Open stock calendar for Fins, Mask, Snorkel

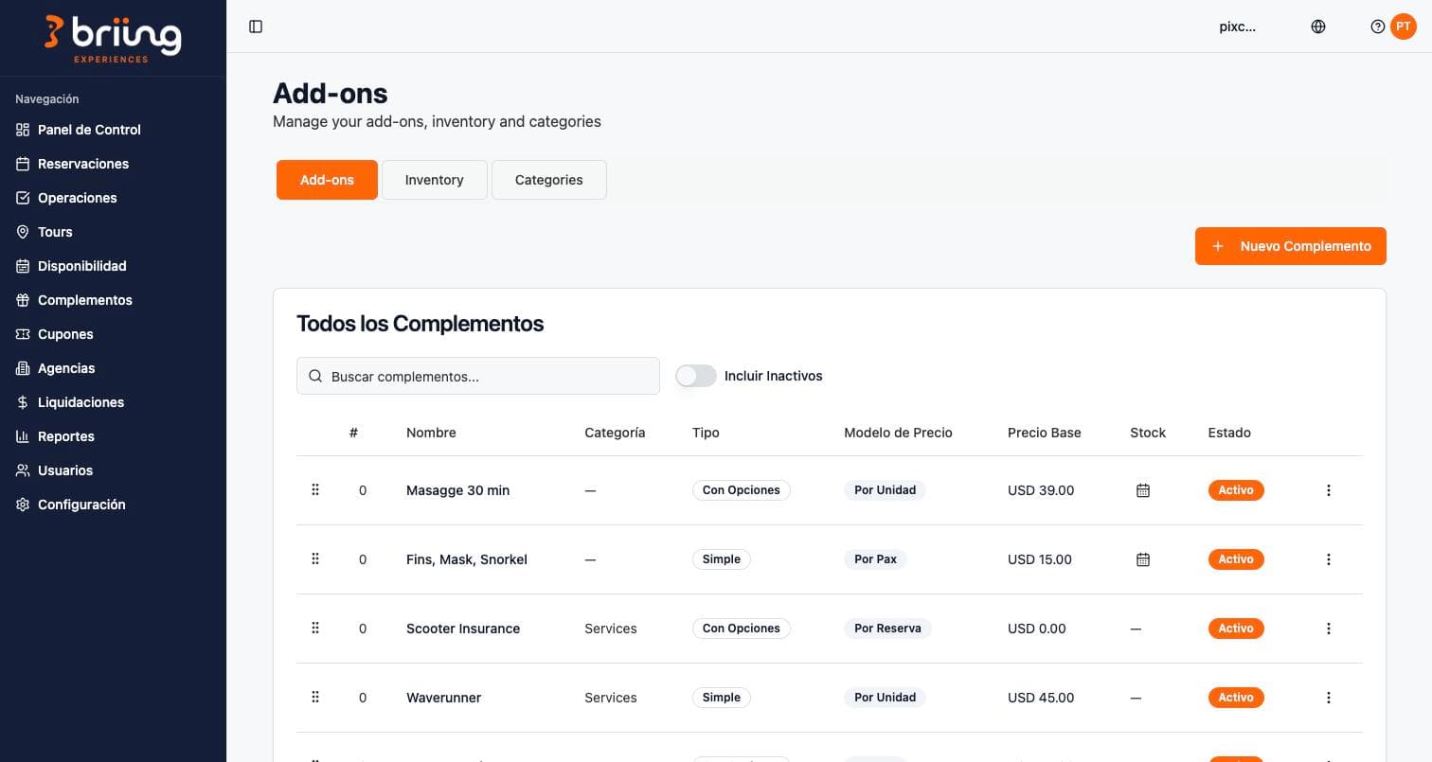click(1143, 559)
